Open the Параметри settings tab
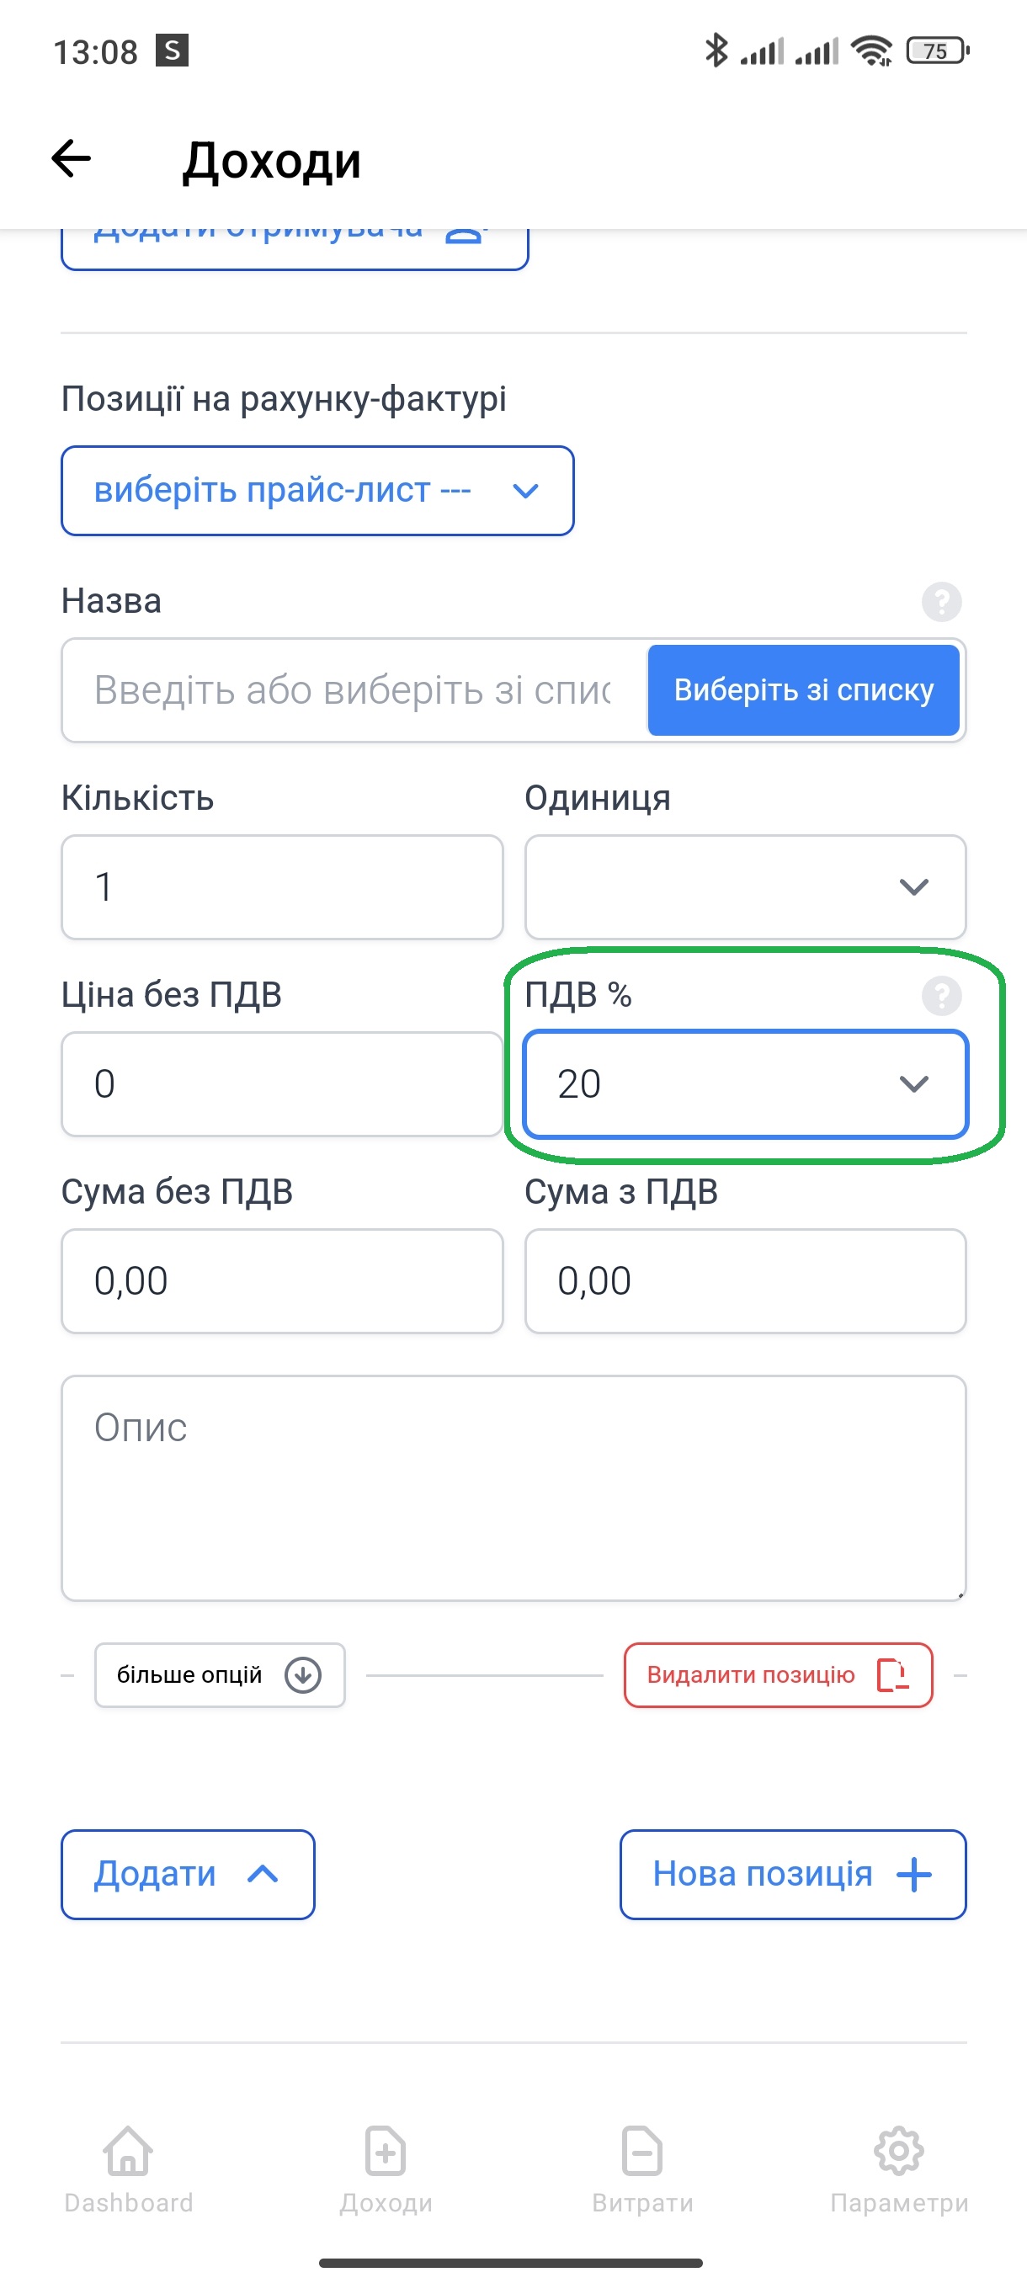This screenshot has height=2283, width=1027. click(898, 2168)
